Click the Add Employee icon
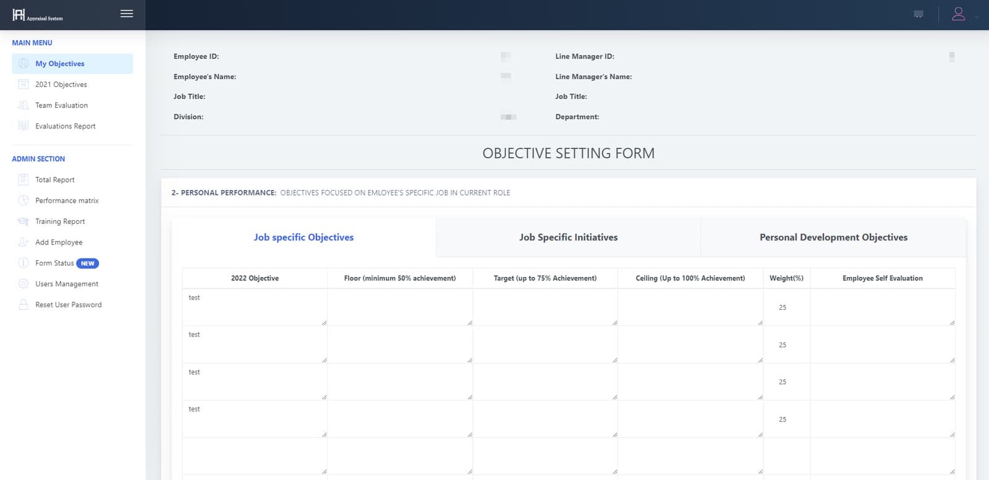 coord(23,242)
